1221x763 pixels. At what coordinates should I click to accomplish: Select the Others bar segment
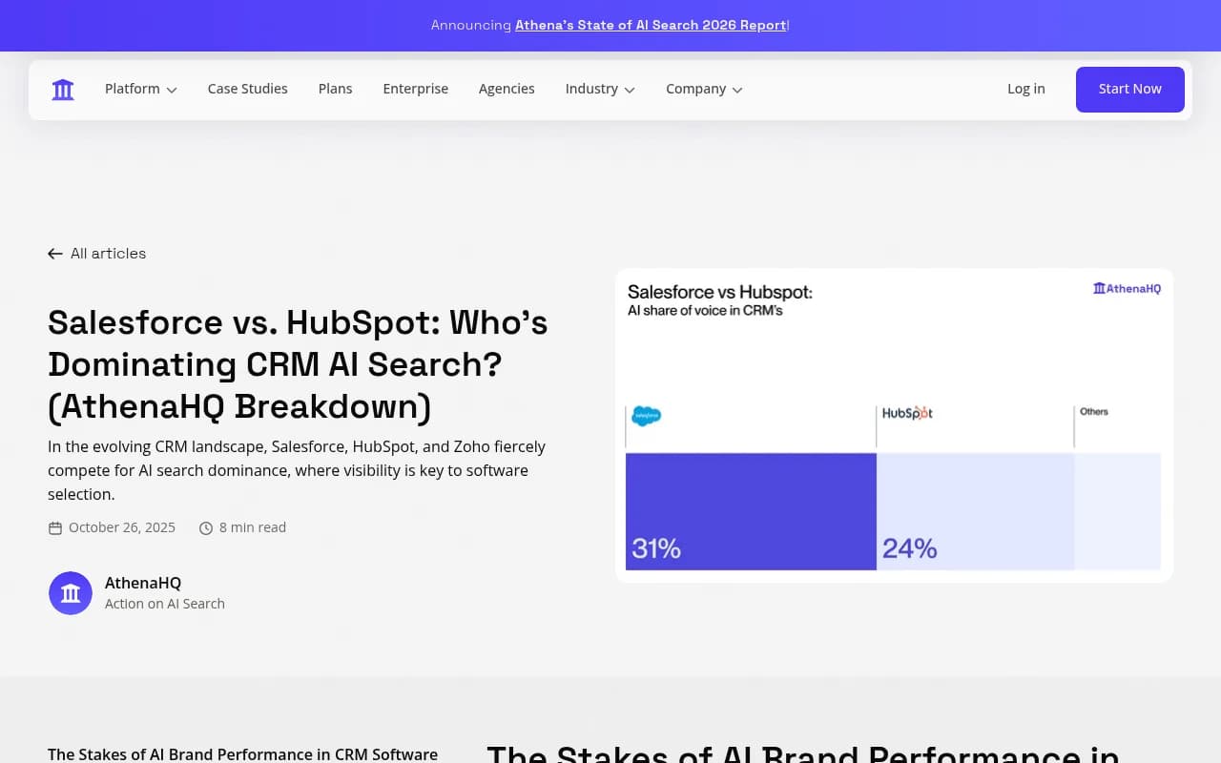click(x=1118, y=511)
